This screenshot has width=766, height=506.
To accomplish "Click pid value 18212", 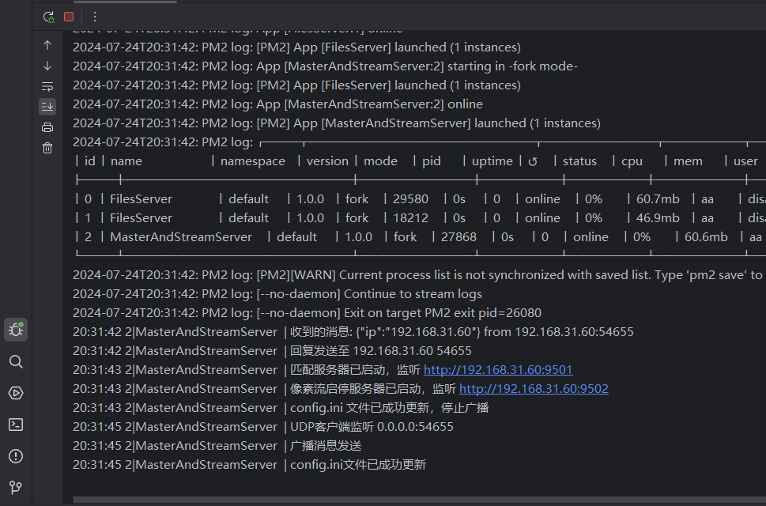I will 410,218.
